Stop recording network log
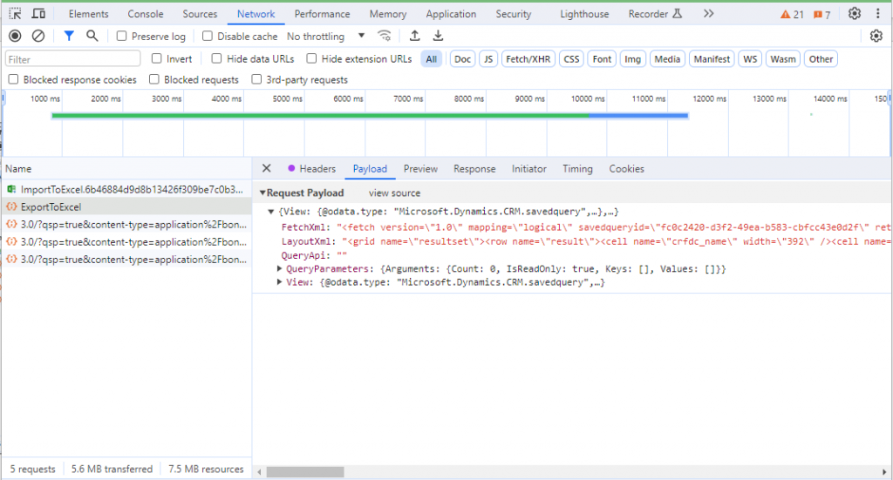Viewport: 893px width, 480px height. tap(16, 36)
